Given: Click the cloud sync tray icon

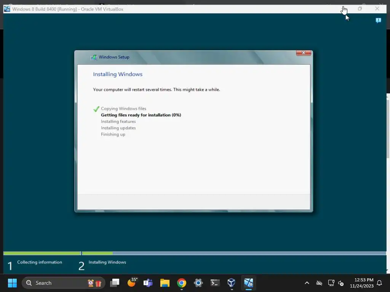Looking at the screenshot, I should click(x=319, y=283).
